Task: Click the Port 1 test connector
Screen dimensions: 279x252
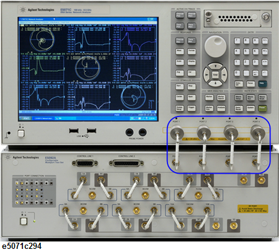Action: pos(177,132)
